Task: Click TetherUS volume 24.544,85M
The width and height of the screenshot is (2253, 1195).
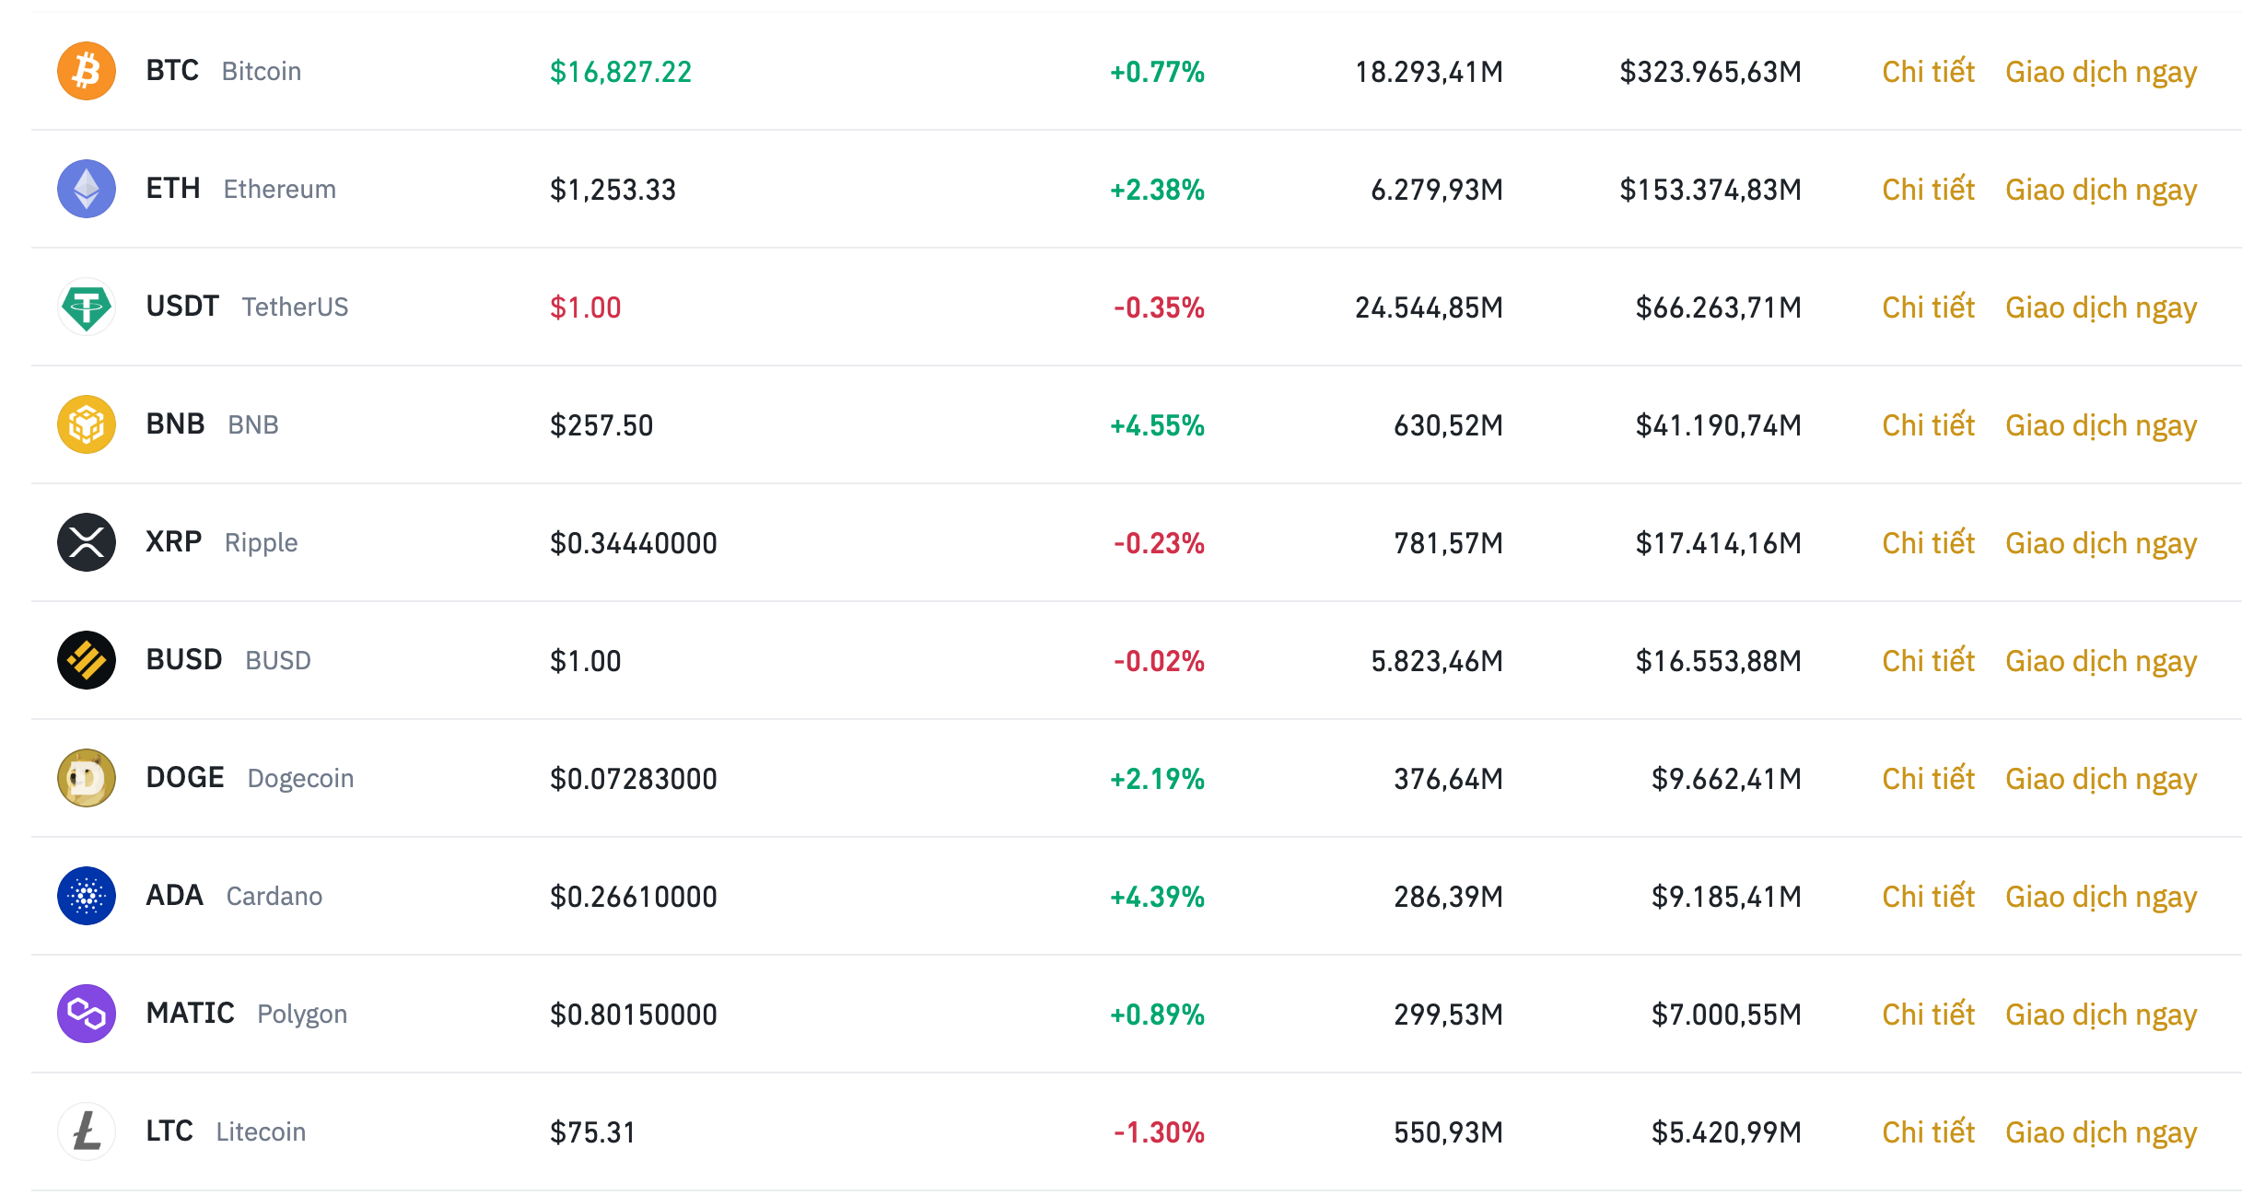Action: click(1429, 307)
